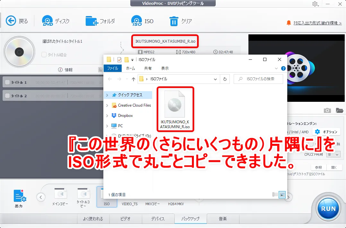The image size is (346, 228).
Task: Open 共有 ribbon tab in Explorer
Action: (x=148, y=68)
